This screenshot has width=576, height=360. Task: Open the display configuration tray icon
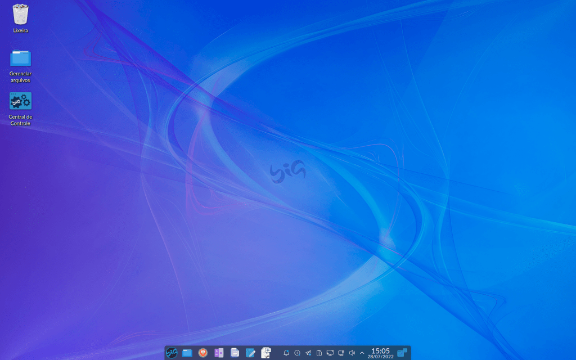coord(330,353)
